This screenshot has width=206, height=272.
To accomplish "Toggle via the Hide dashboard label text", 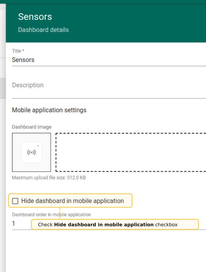I will (72, 201).
